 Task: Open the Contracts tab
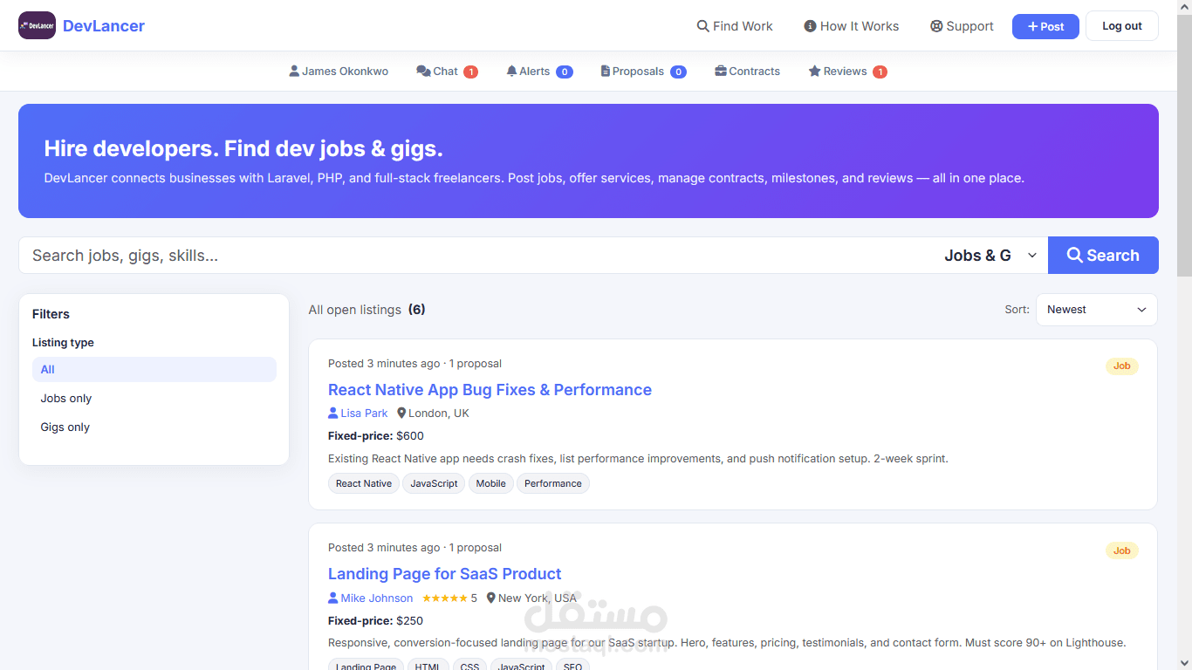click(x=747, y=72)
